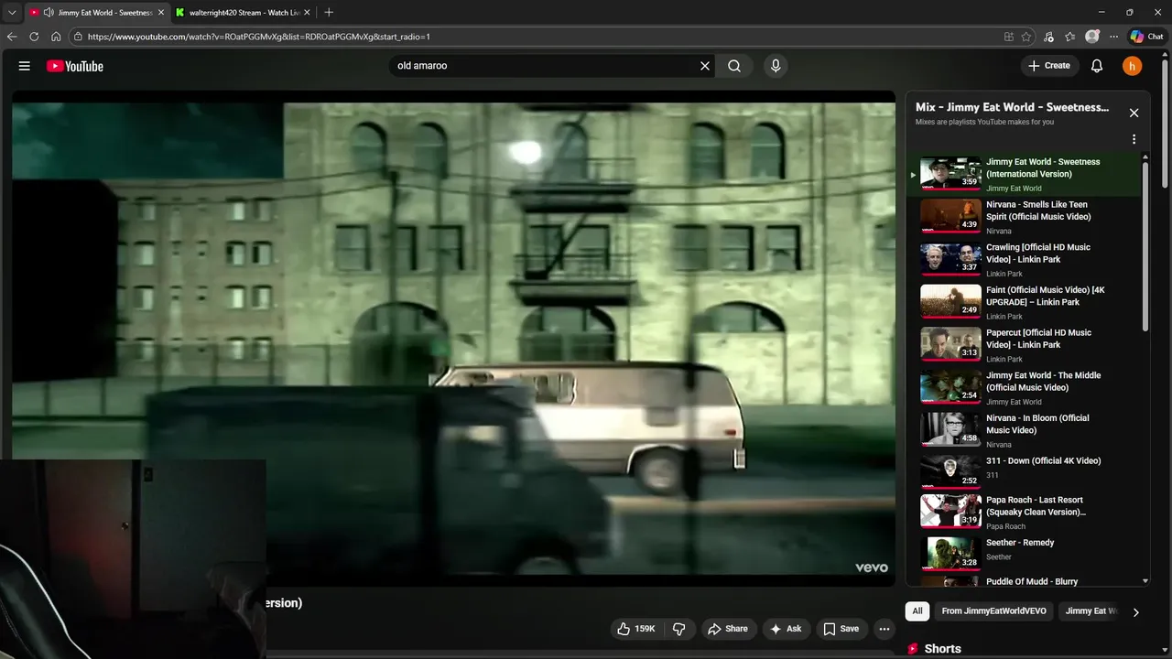Open the browser profile icon
Image resolution: width=1172 pixels, height=659 pixels.
[x=1091, y=37]
